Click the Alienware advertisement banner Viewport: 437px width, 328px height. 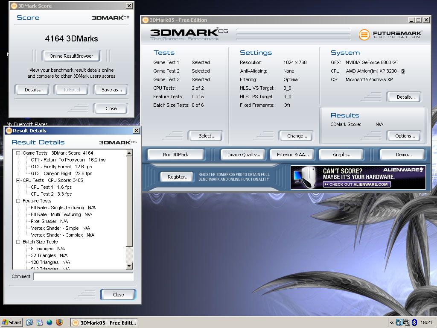tap(358, 177)
